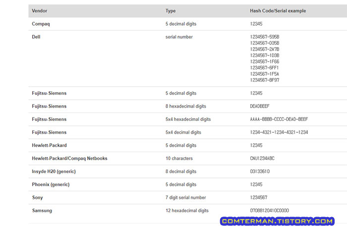
Task: Select '5 decimal digits' in the Hewlett-Packard row
Action: coord(181,145)
